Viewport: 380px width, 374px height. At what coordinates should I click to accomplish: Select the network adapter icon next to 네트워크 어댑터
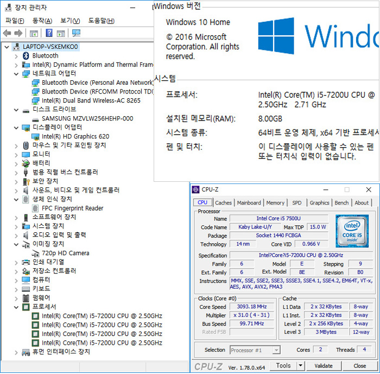26,73
